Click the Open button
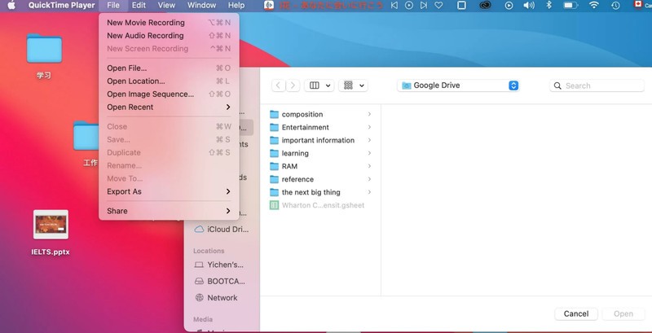 [x=623, y=314]
